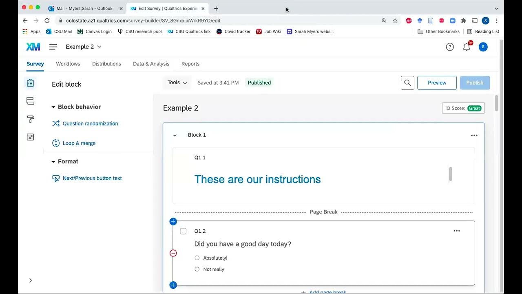
Task: Open the Tools dropdown menu
Action: 177,82
